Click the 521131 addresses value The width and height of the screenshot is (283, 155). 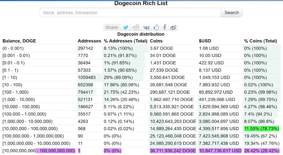[x=85, y=100]
